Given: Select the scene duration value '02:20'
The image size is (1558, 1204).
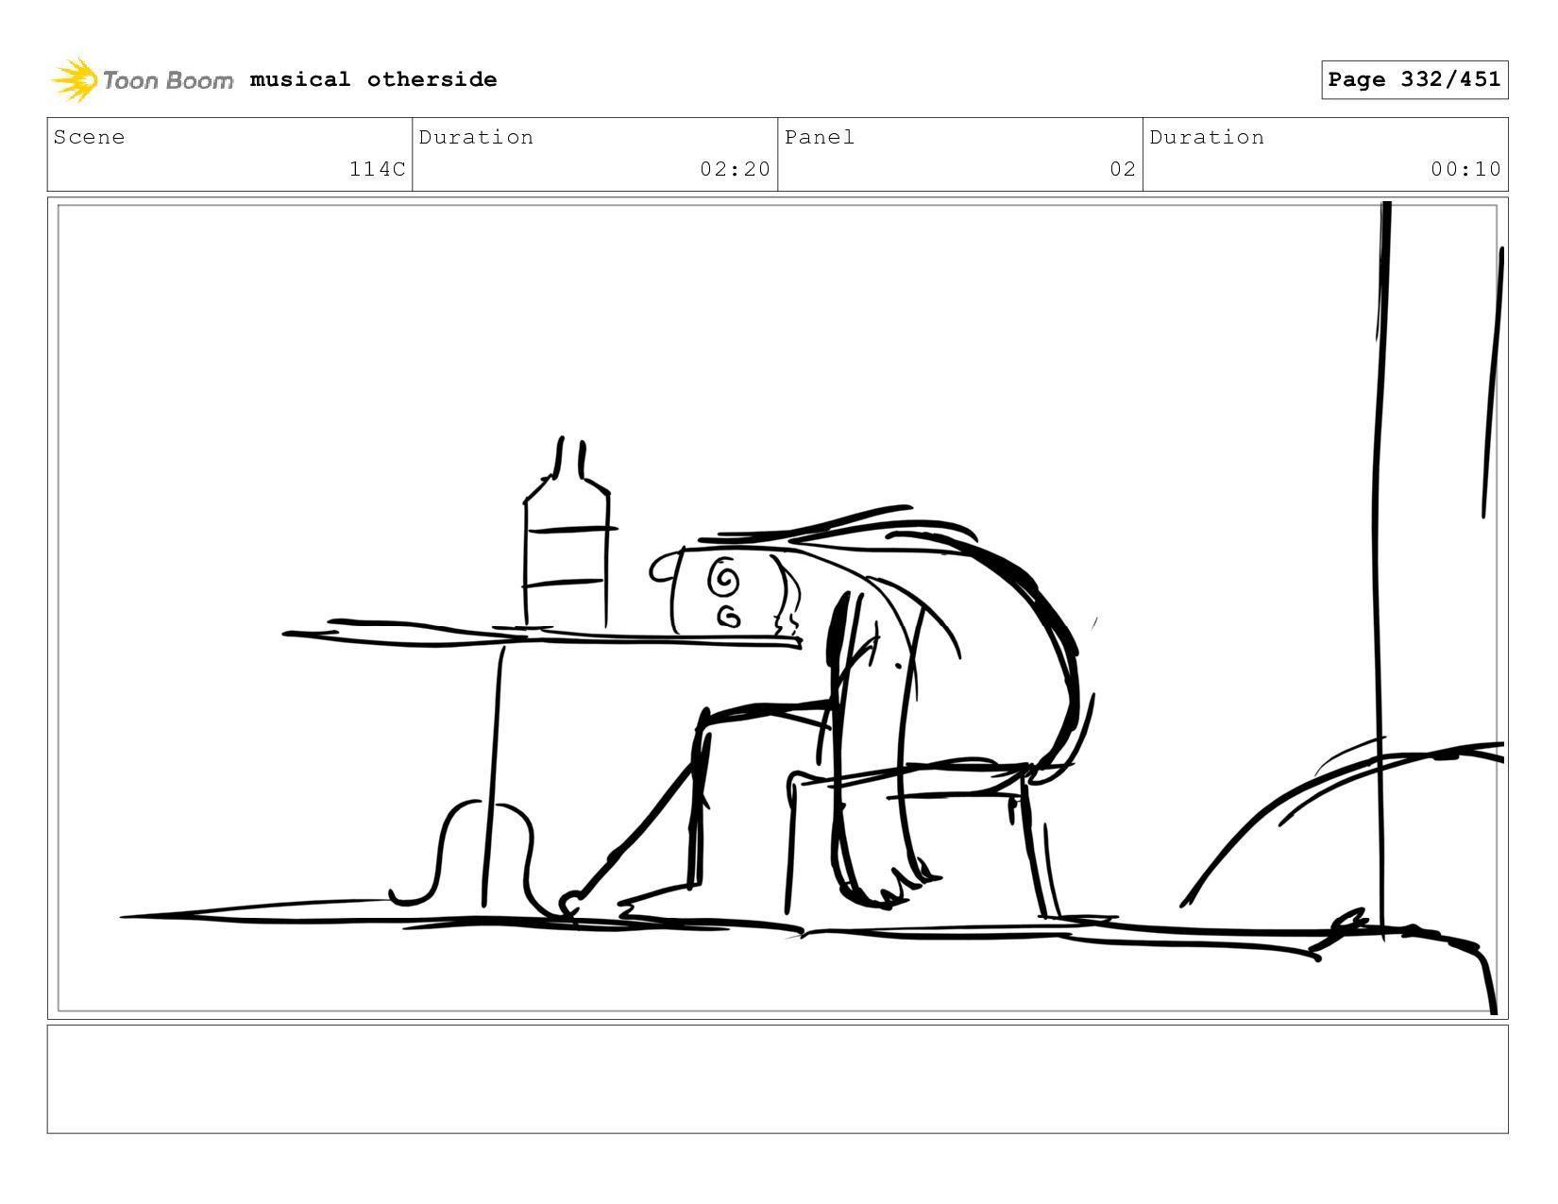Looking at the screenshot, I should [x=735, y=169].
